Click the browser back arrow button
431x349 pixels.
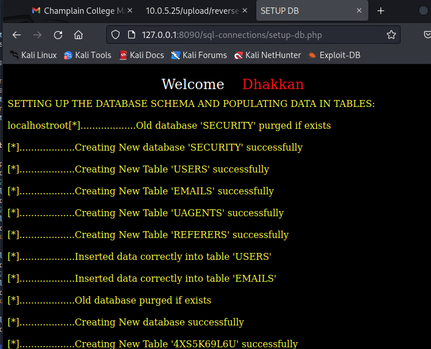coord(17,35)
